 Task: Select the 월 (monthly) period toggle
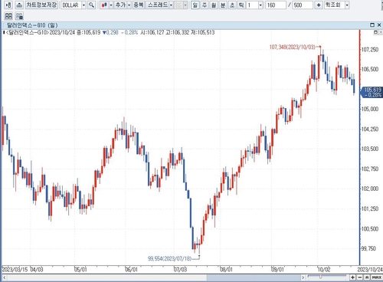[x=214, y=5]
